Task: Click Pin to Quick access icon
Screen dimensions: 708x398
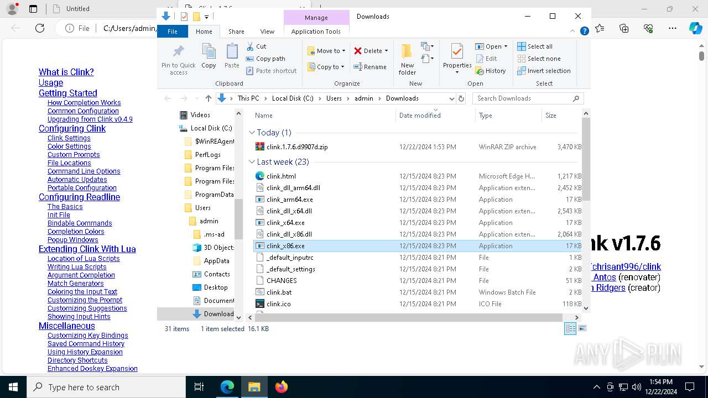Action: point(178,52)
